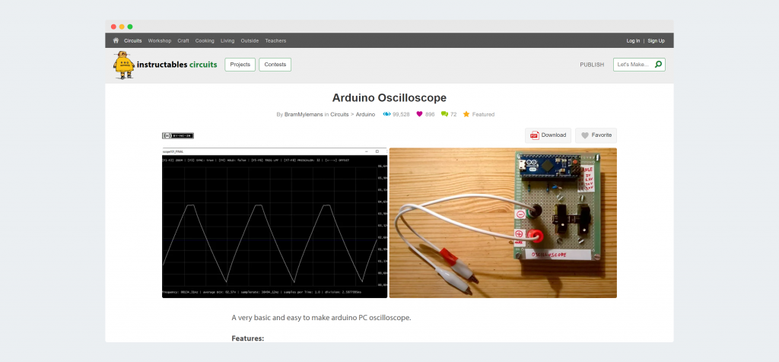
Task: Open the Cooking category
Action: pos(205,41)
